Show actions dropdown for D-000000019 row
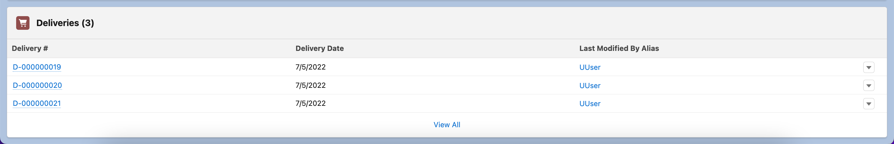Screen dimensions: 894x144 click(868, 67)
